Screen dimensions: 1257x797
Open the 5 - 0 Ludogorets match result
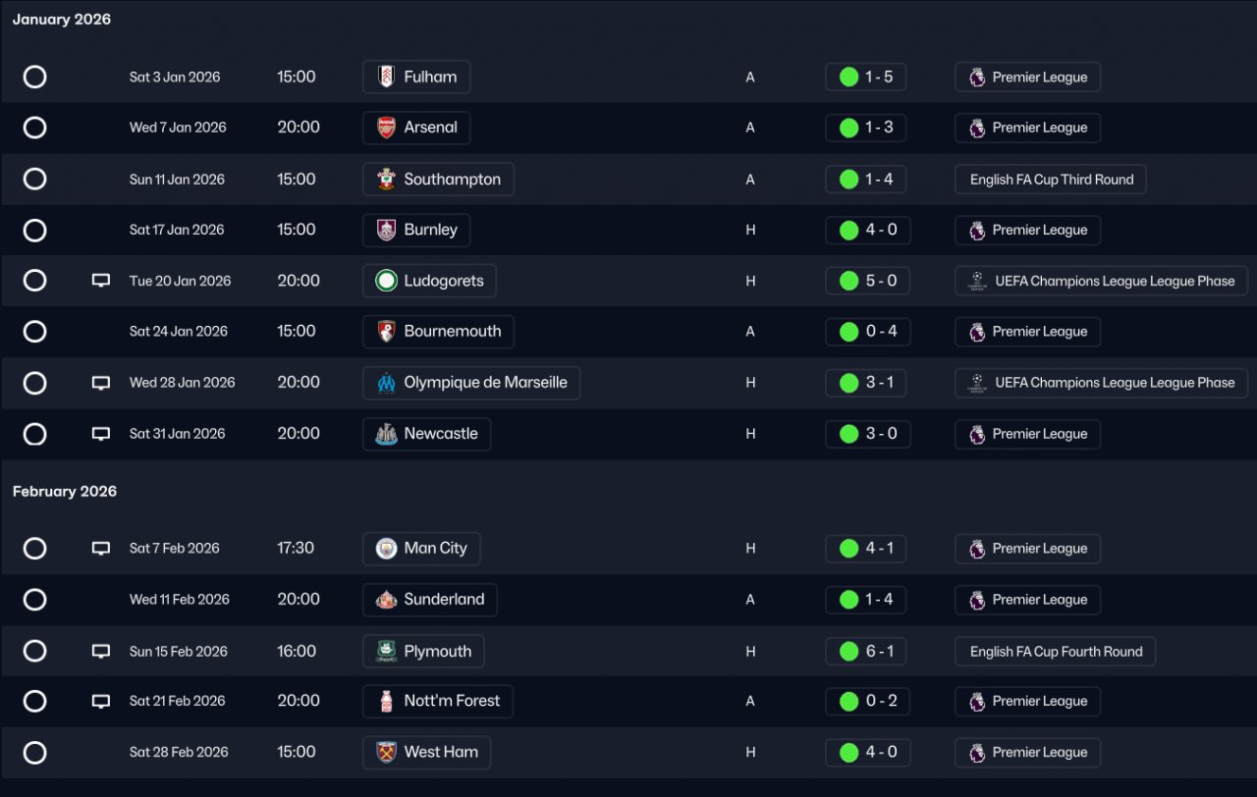point(868,281)
